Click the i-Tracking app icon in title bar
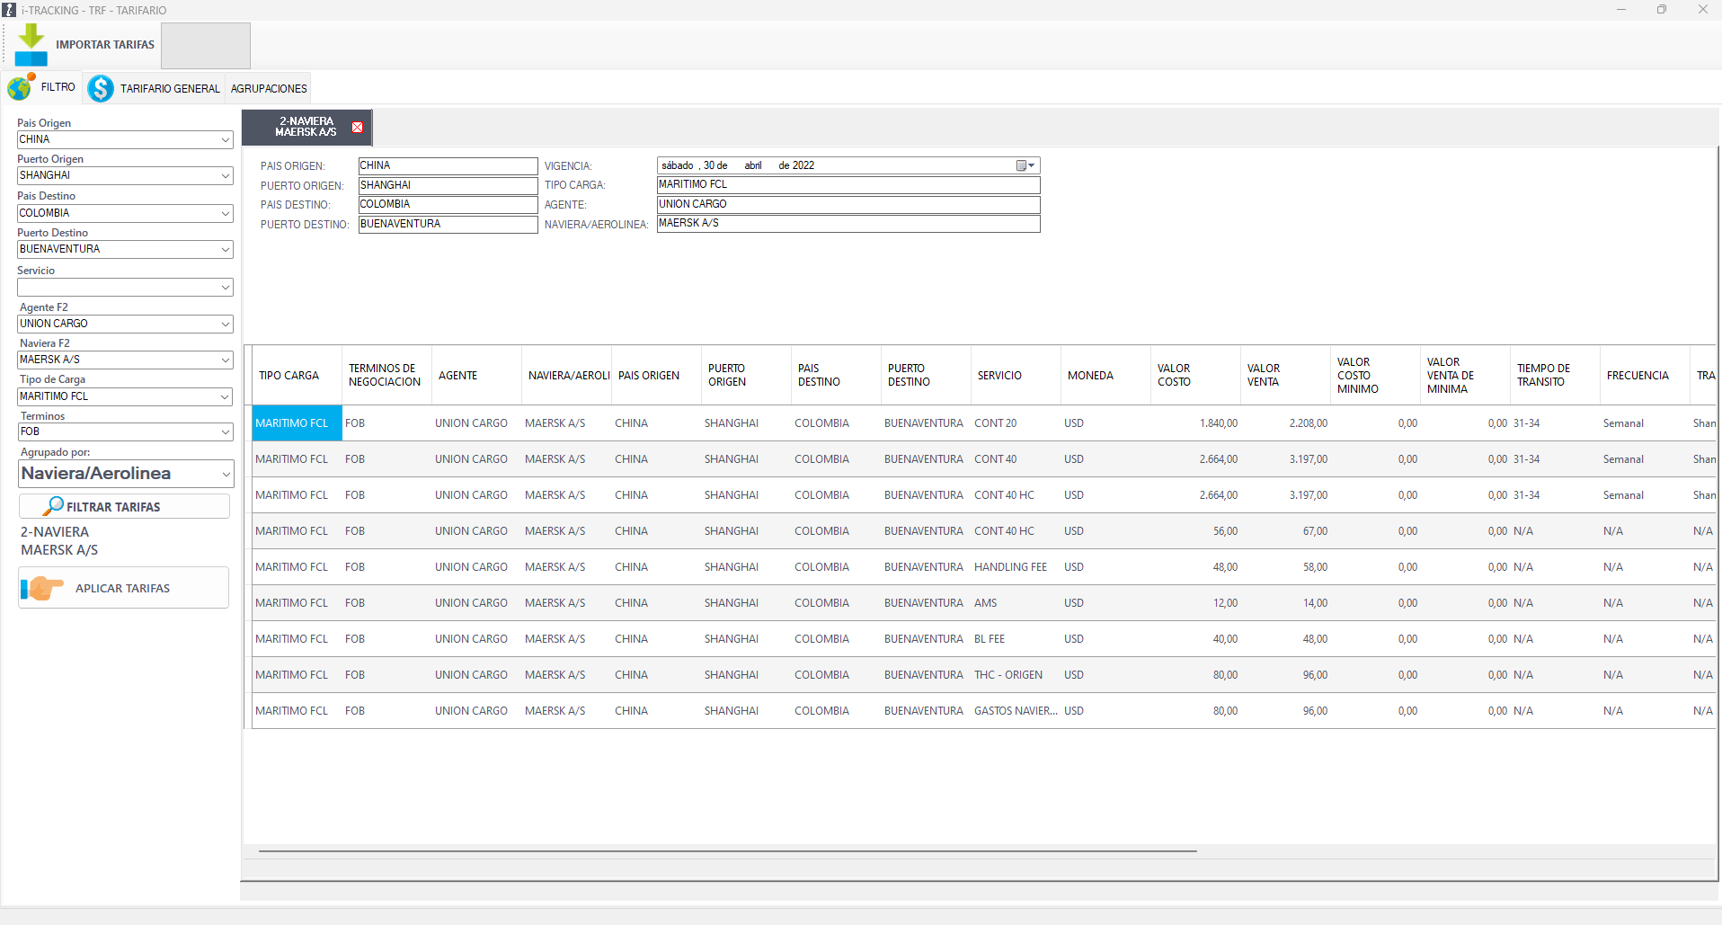The height and width of the screenshot is (925, 1722). coord(9,10)
